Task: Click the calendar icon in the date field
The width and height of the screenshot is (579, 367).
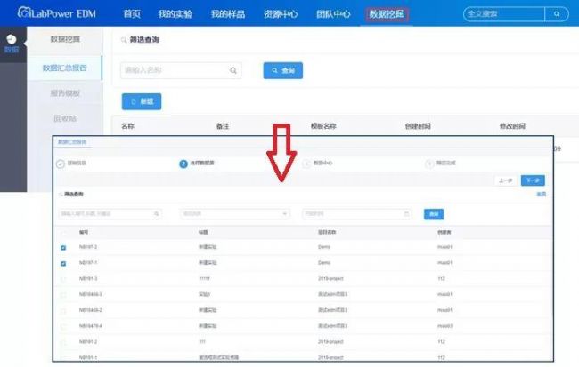Action: click(407, 213)
